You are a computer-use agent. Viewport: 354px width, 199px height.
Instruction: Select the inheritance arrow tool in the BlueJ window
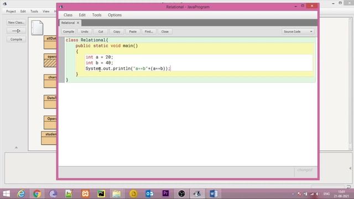[x=16, y=31]
